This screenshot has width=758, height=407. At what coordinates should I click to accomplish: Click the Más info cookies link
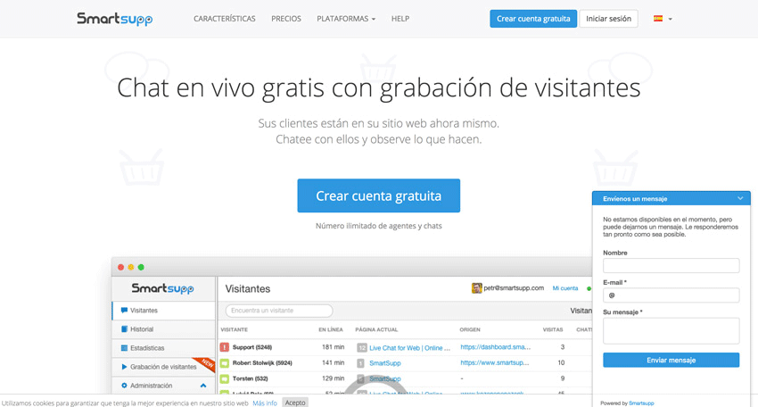coord(265,403)
